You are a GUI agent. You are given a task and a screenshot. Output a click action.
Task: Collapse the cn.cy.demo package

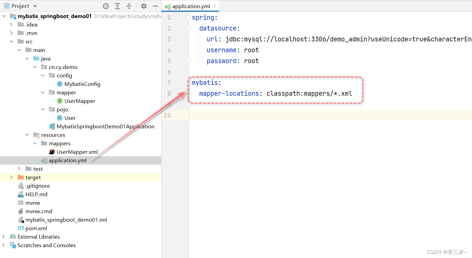click(35, 67)
